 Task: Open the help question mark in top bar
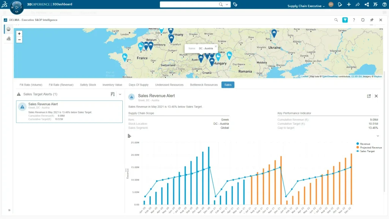pos(384,5)
